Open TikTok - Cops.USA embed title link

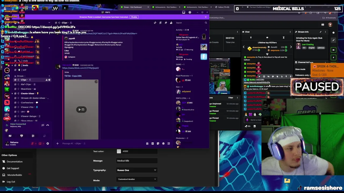(x=73, y=76)
